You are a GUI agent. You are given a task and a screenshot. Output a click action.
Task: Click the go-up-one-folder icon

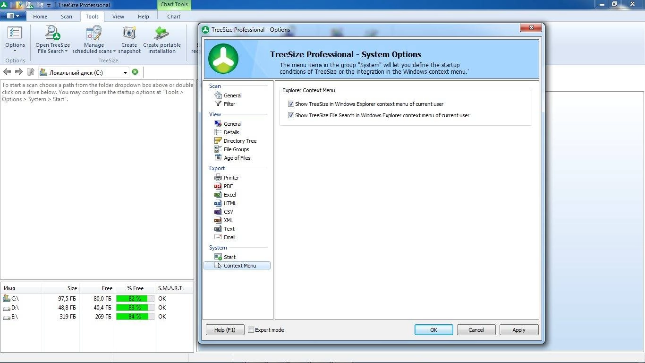[x=31, y=72]
